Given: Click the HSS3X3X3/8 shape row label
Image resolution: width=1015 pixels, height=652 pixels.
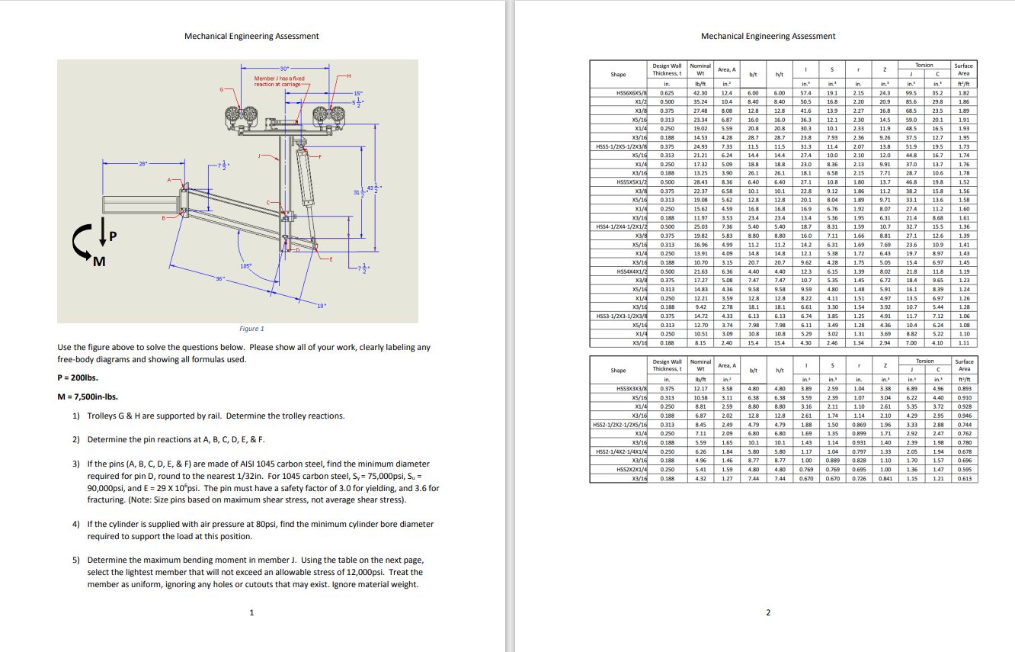Looking at the screenshot, I should click(632, 389).
